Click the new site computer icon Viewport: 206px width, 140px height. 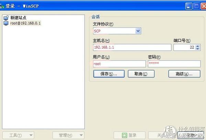point(6,18)
